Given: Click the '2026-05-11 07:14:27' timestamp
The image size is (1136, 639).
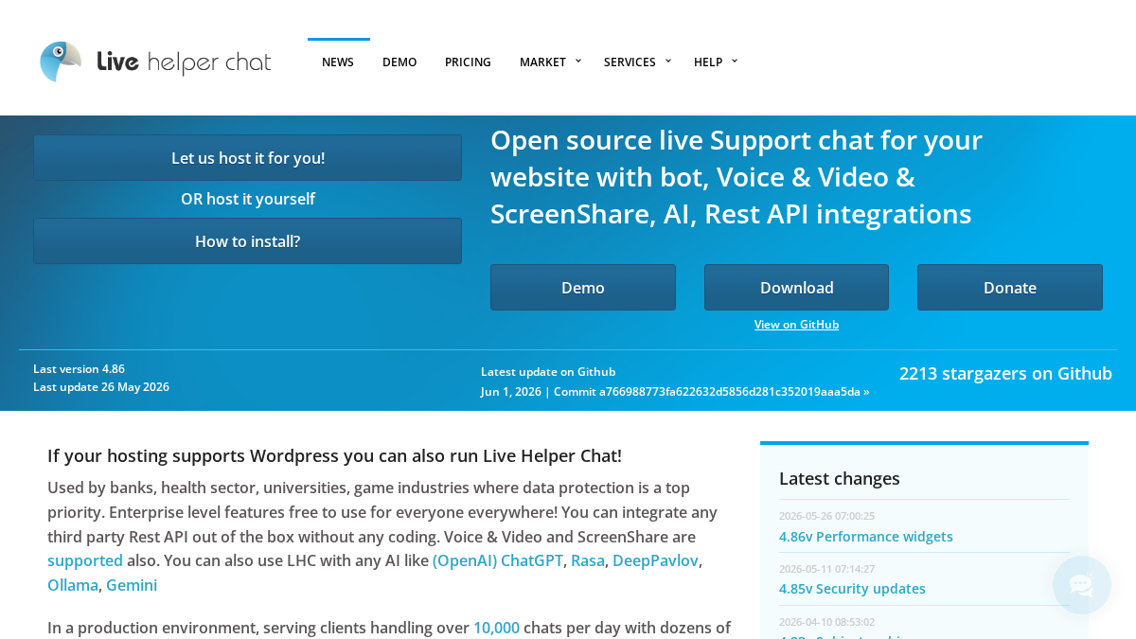Looking at the screenshot, I should pyautogui.click(x=826, y=569).
